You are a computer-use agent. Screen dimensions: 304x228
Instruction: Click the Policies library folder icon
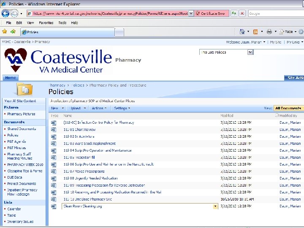(24, 90)
